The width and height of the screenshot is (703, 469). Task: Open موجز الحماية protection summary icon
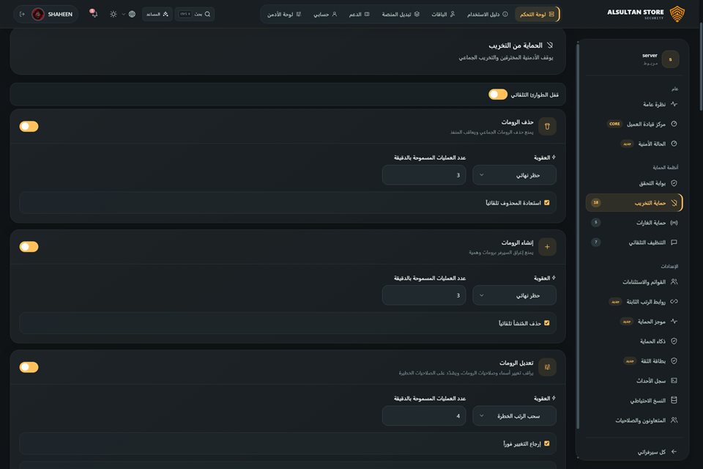point(674,322)
